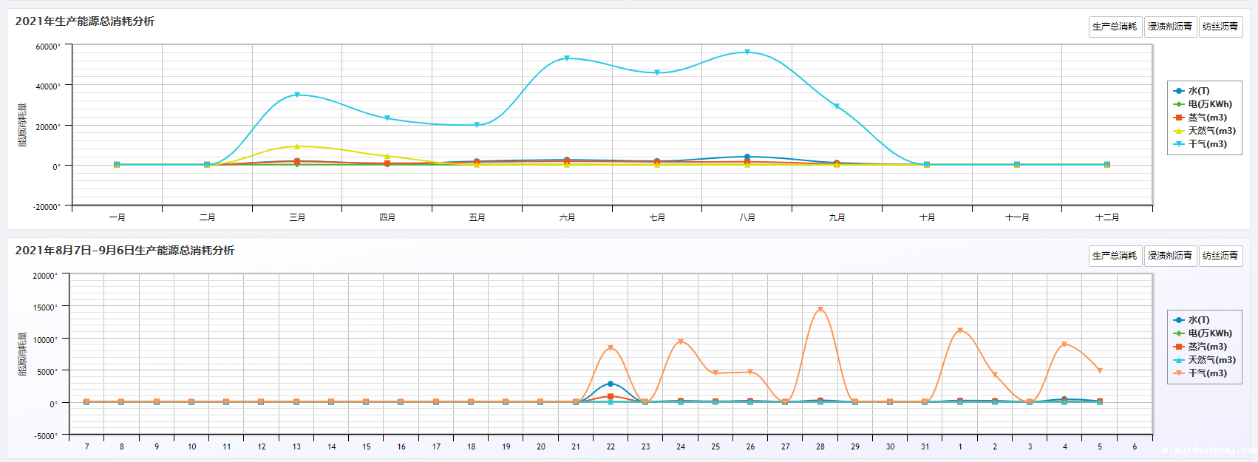This screenshot has height=462, width=1258.
Task: Click 纺丝沥青 button in the 2021 annual chart
Action: [1220, 27]
